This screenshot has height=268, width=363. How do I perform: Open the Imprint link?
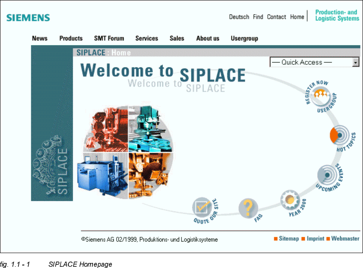pyautogui.click(x=315, y=239)
